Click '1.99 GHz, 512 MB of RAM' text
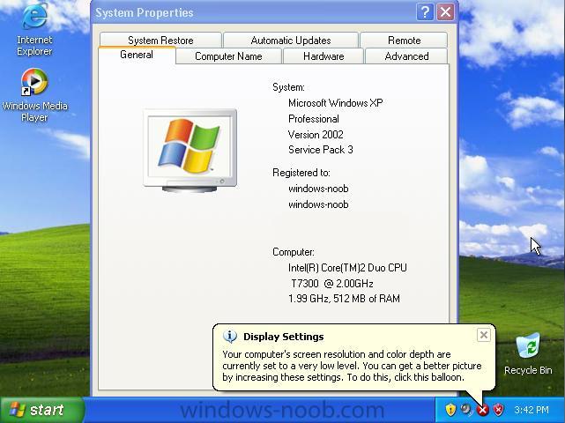The height and width of the screenshot is (423, 565). pyautogui.click(x=344, y=299)
